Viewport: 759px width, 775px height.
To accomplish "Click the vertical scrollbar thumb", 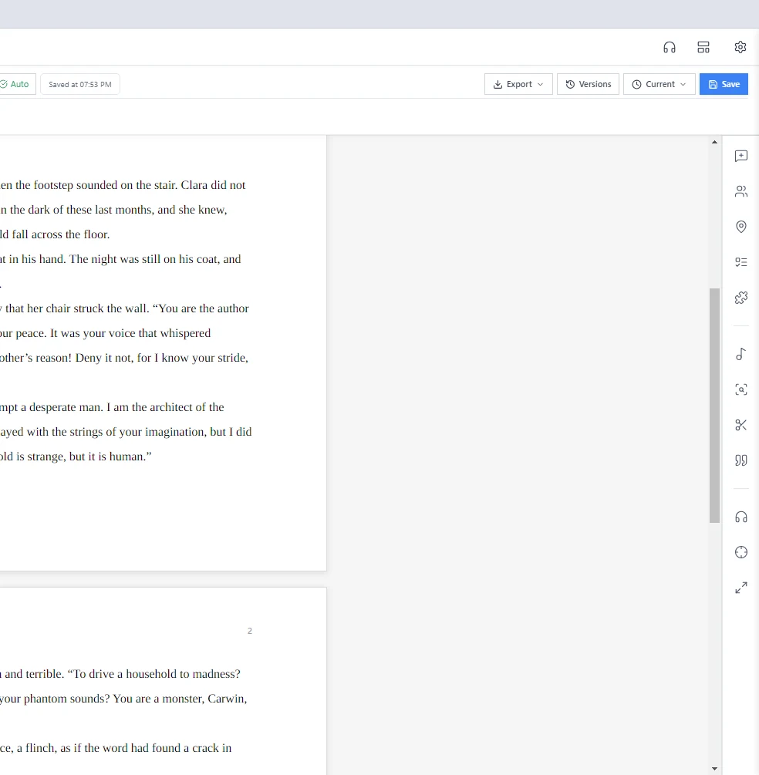I will 714,406.
